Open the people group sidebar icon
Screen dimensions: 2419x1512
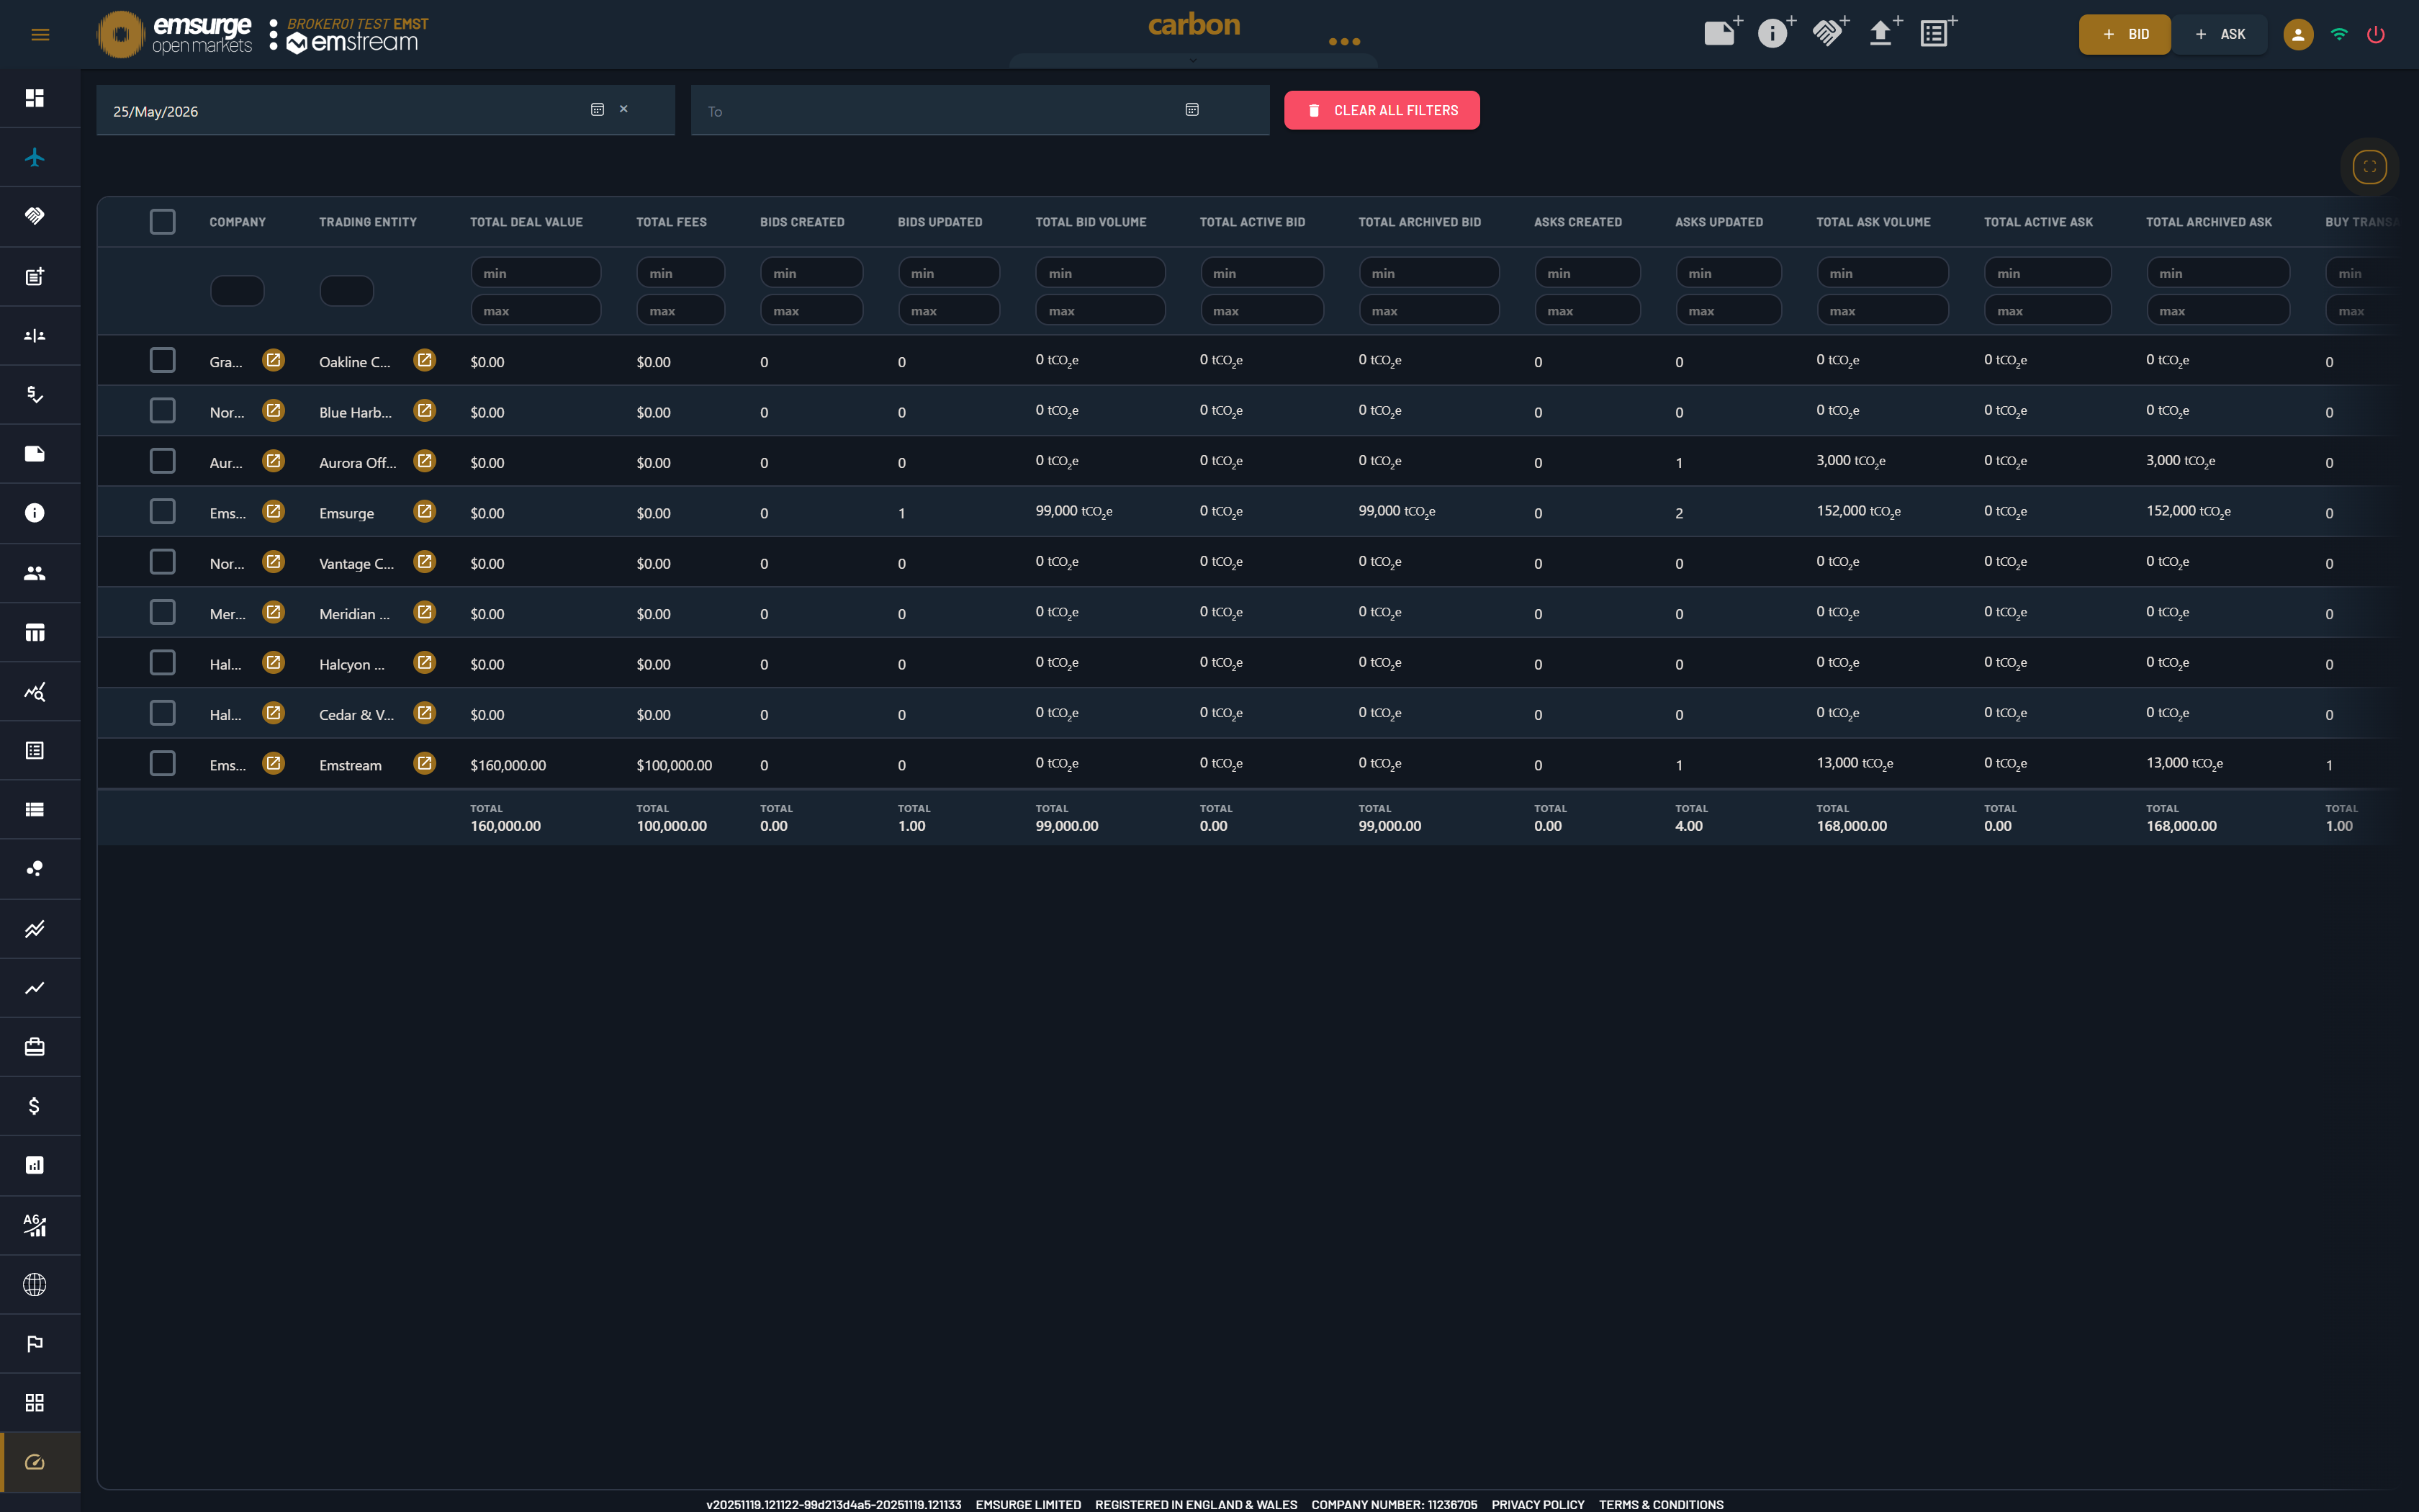pos(35,573)
